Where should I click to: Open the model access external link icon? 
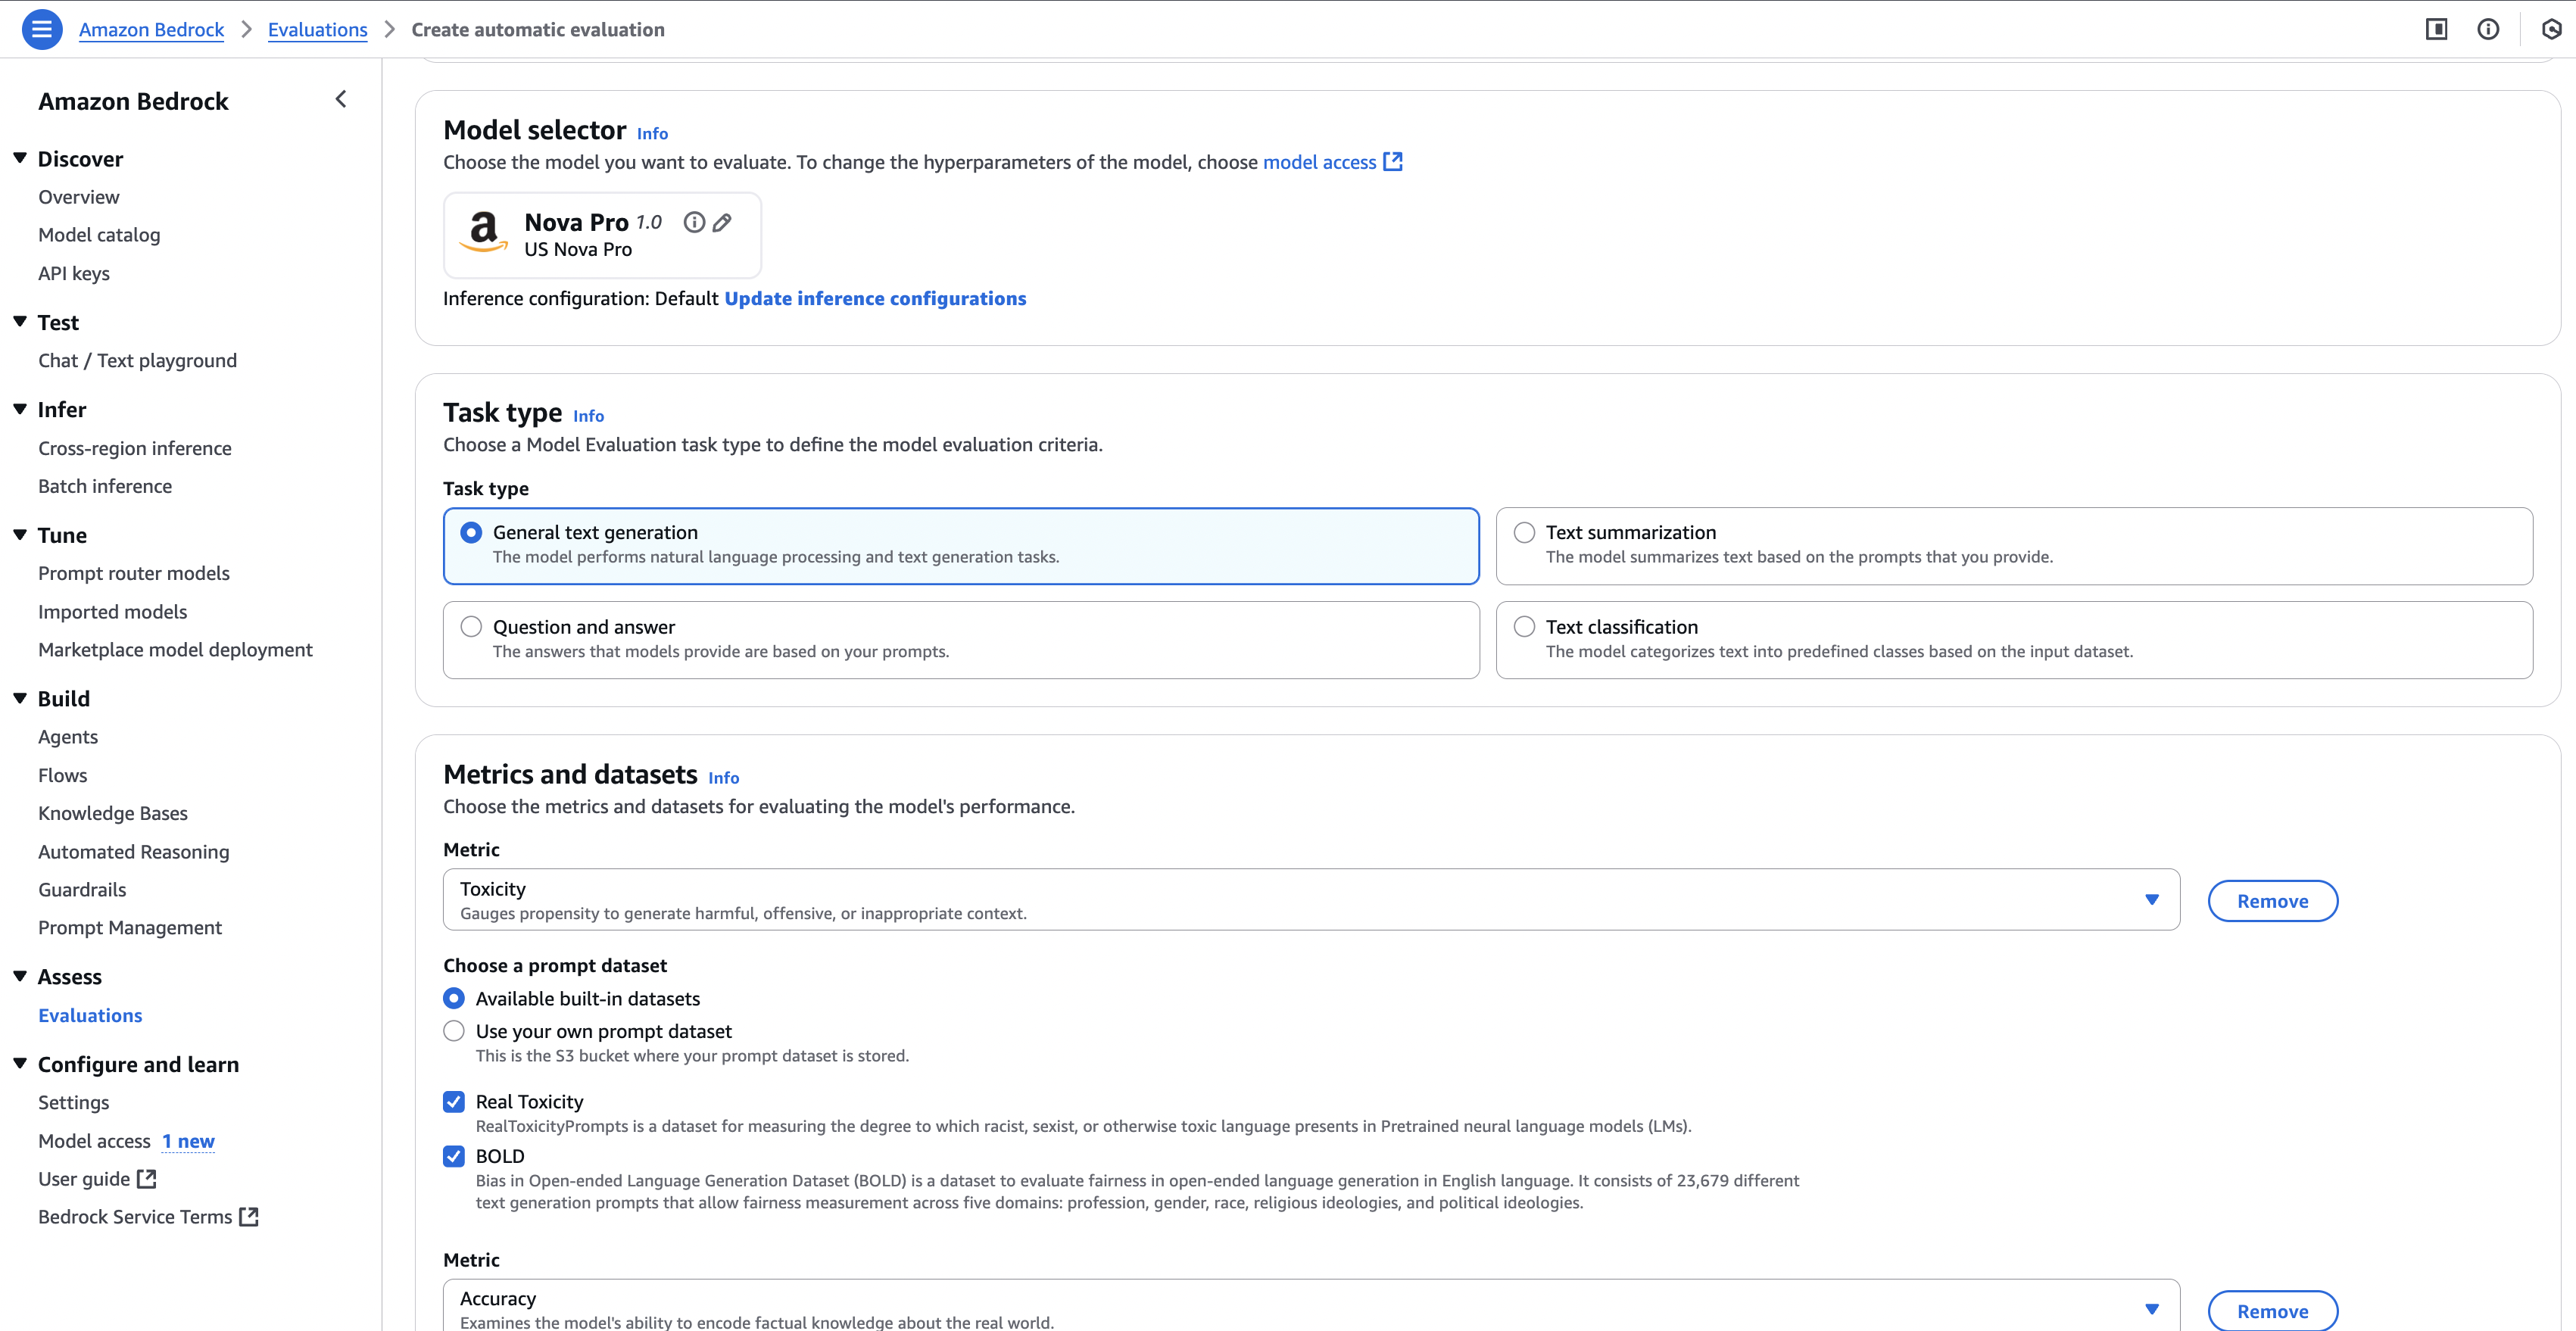pos(1392,162)
